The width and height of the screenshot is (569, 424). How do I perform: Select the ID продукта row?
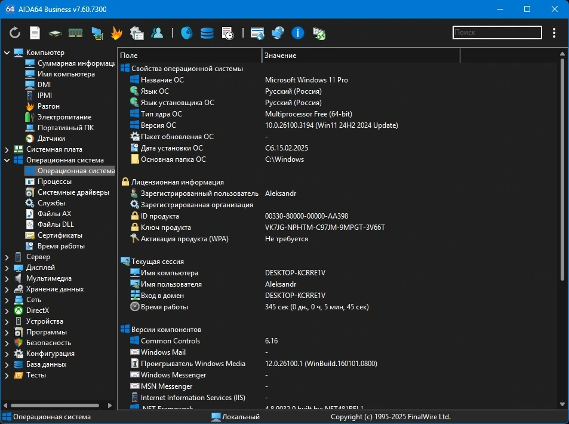pyautogui.click(x=337, y=216)
